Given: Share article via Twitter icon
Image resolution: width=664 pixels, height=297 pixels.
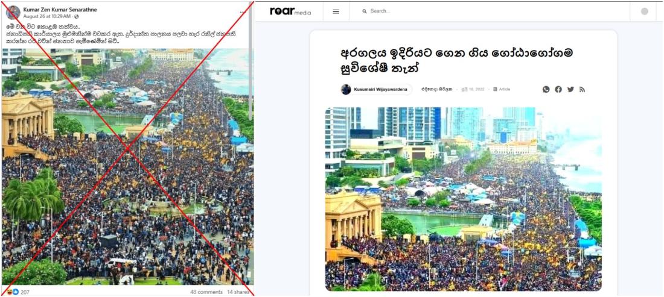Looking at the screenshot, I should pyautogui.click(x=570, y=89).
